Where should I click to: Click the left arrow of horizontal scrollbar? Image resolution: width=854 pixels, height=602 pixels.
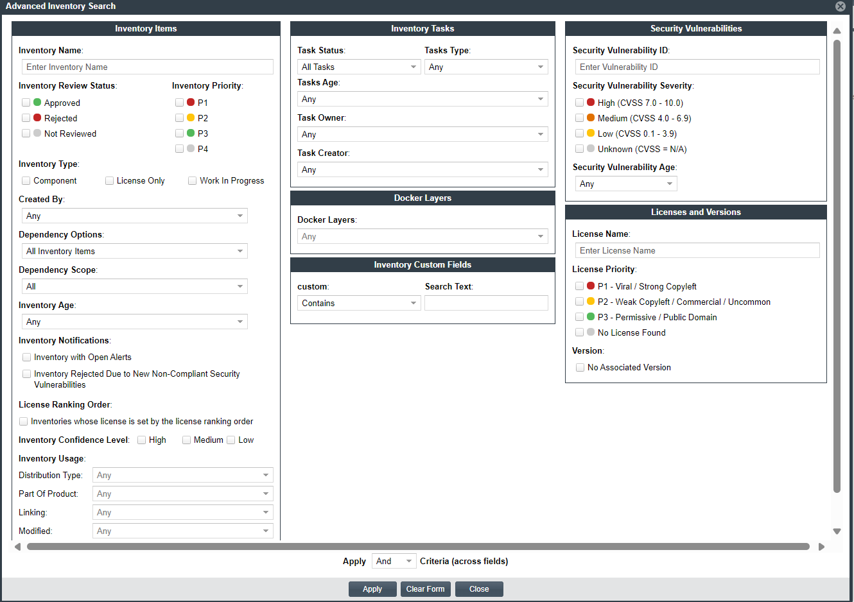point(17,547)
